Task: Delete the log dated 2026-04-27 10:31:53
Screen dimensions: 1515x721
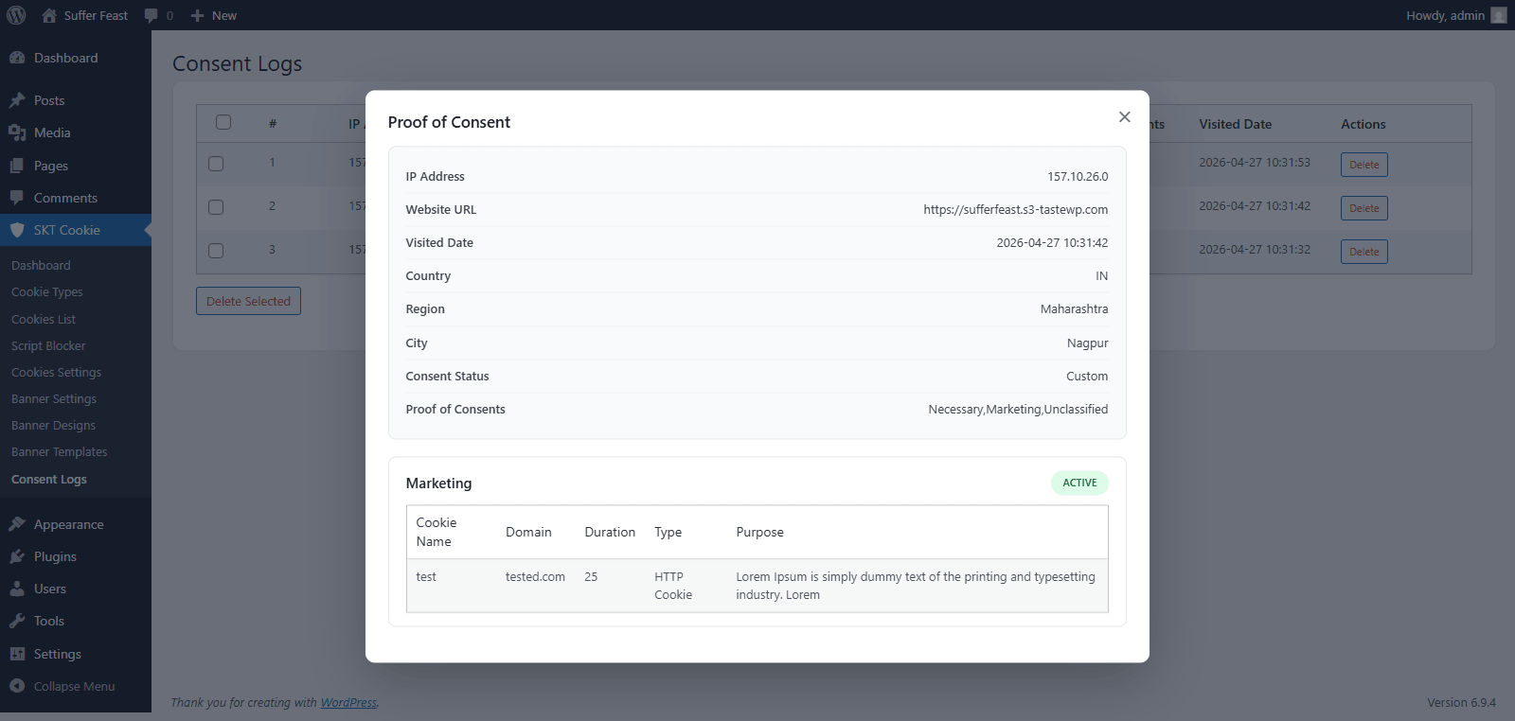Action: tap(1363, 165)
